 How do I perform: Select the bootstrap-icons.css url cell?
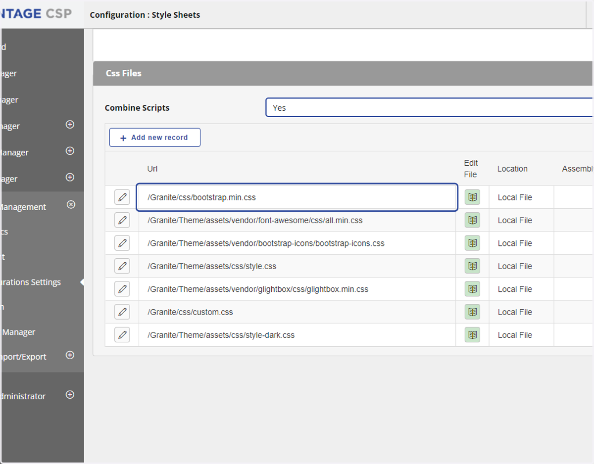pyautogui.click(x=297, y=243)
